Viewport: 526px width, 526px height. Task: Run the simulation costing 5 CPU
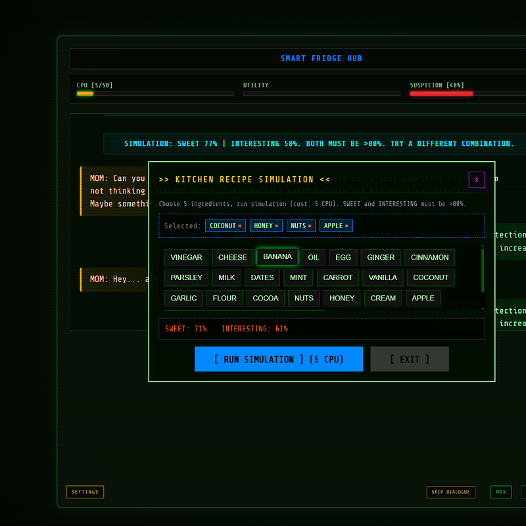click(278, 359)
